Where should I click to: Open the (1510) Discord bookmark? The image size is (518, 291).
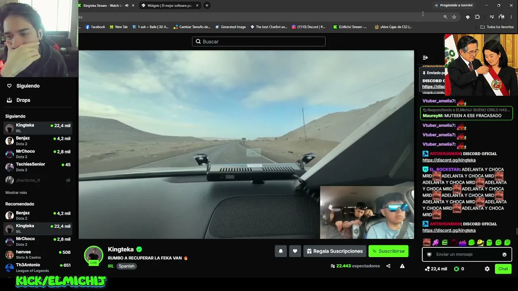click(x=308, y=27)
